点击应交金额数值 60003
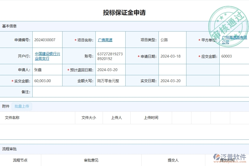 pos(227,56)
